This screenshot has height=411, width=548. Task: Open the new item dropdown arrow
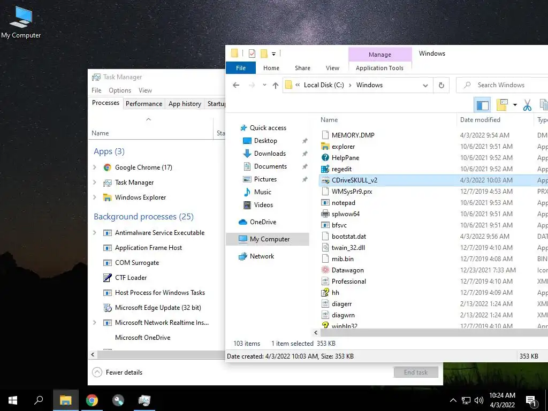[x=515, y=105]
